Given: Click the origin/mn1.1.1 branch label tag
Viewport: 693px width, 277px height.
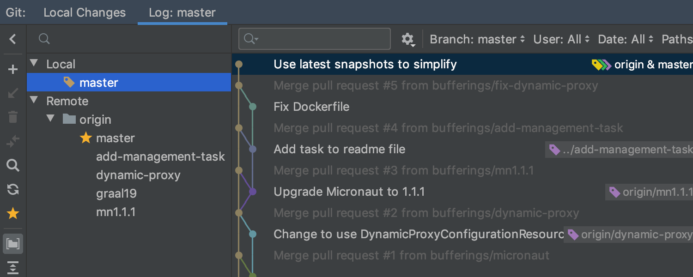Looking at the screenshot, I should (651, 192).
